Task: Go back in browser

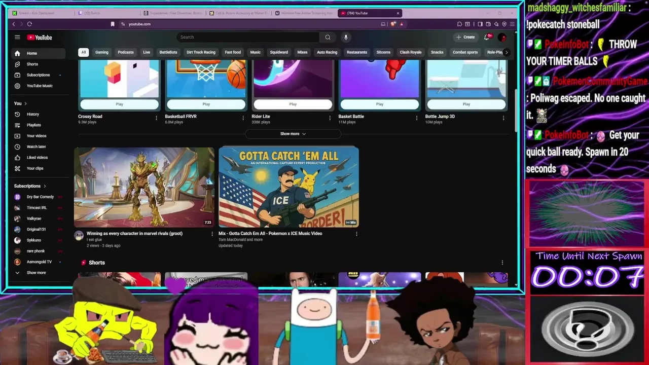Action: [14, 24]
